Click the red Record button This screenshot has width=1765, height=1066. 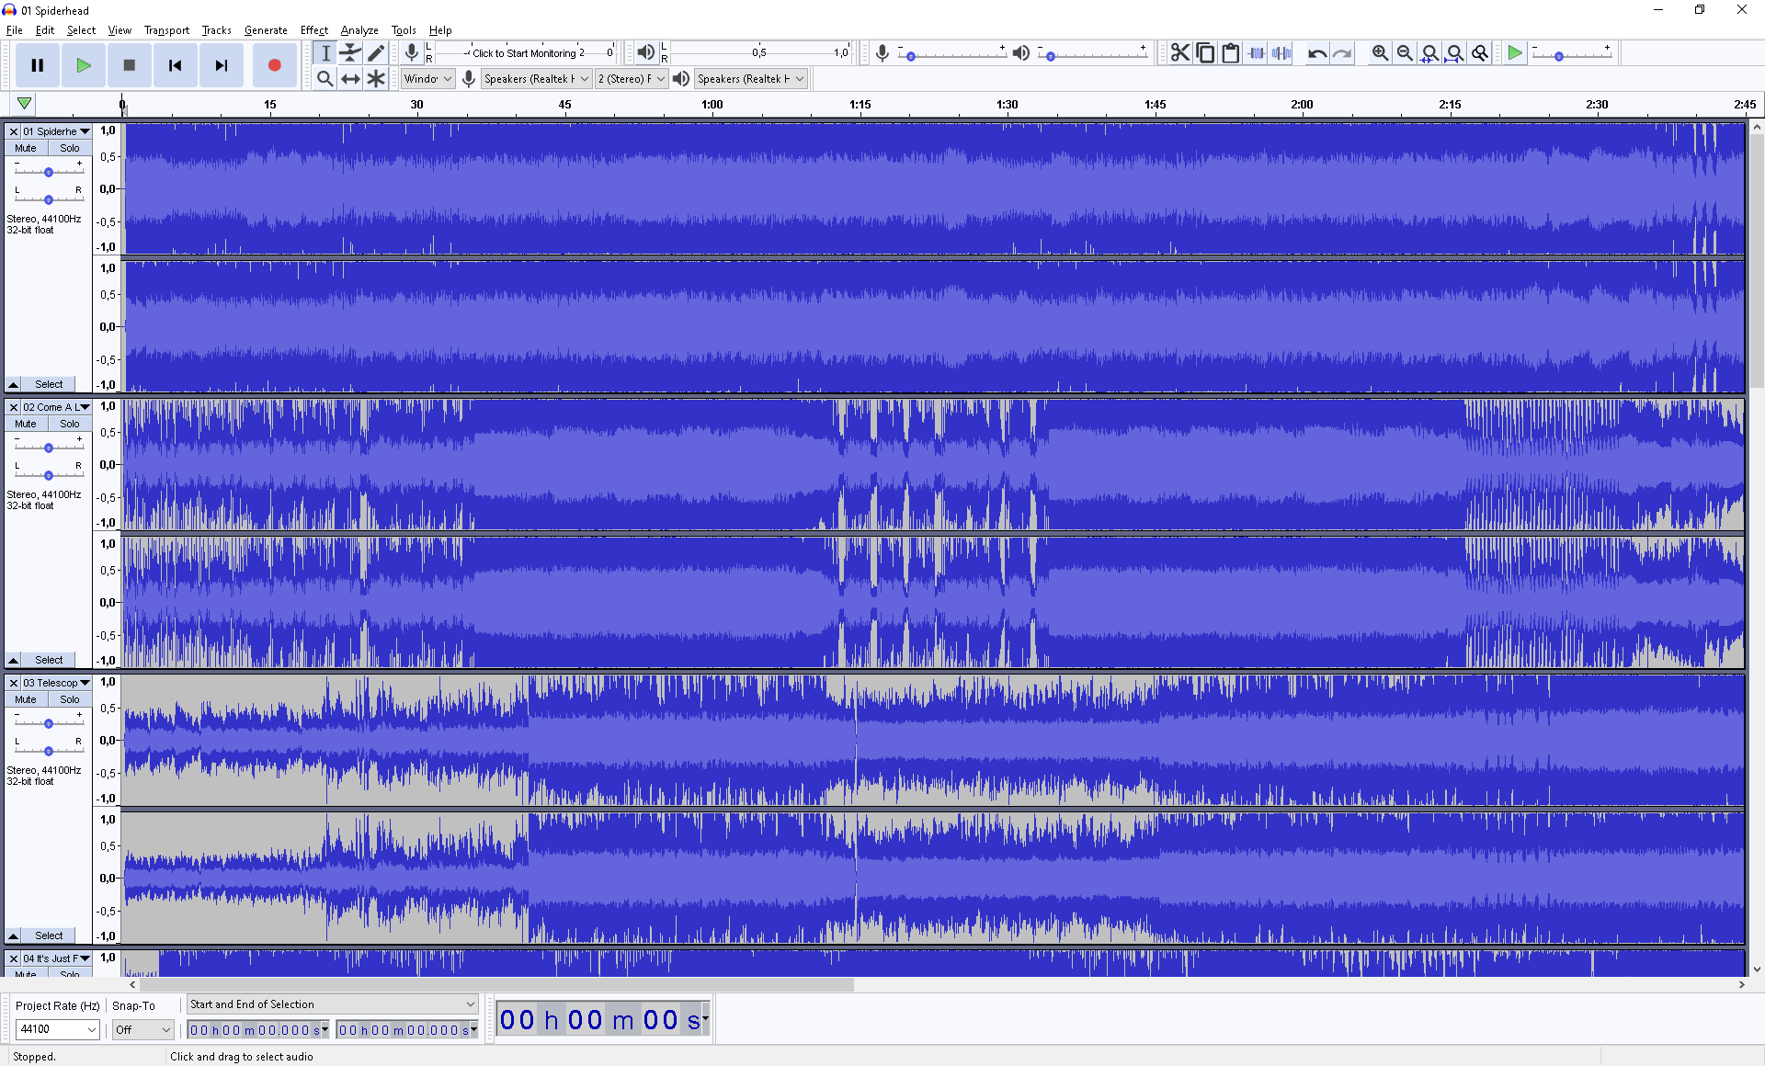(x=274, y=65)
